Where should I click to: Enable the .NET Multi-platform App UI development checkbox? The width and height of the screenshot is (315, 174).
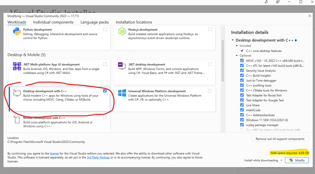pyautogui.click(x=105, y=64)
